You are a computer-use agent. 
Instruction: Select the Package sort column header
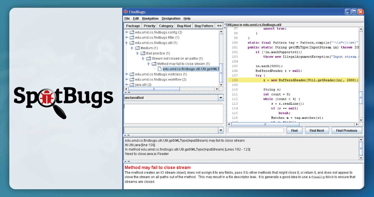click(133, 26)
